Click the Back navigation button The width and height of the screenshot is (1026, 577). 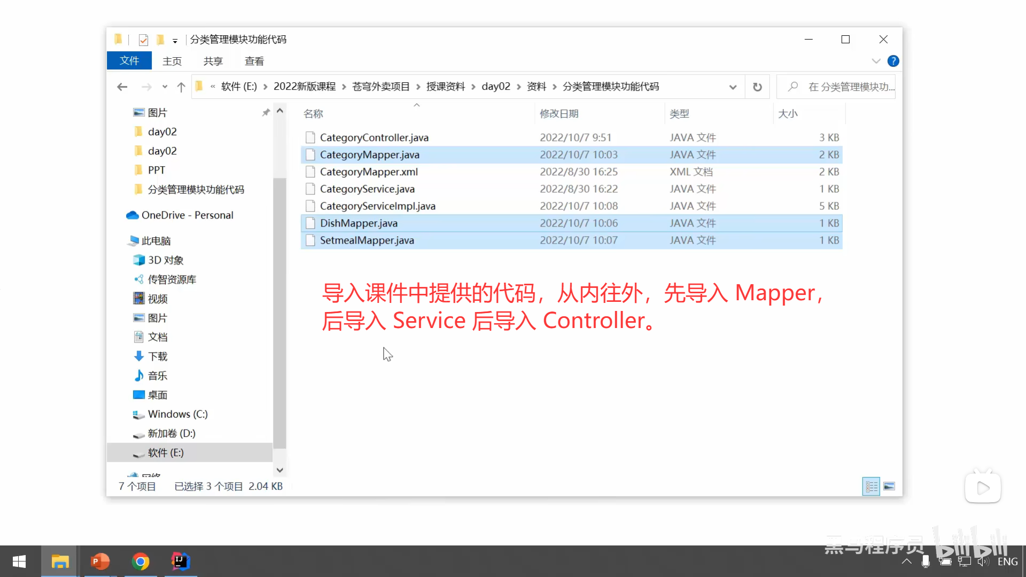122,87
